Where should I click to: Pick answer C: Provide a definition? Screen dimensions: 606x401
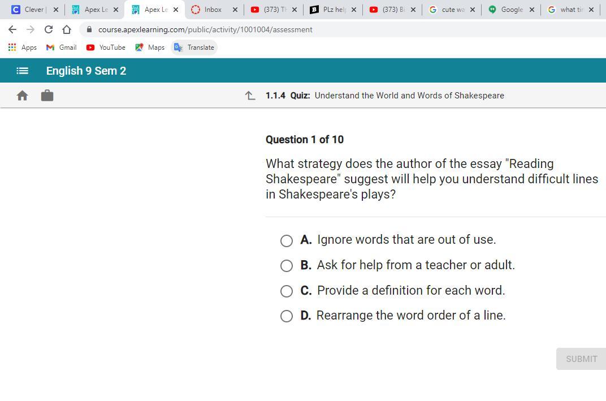(287, 291)
